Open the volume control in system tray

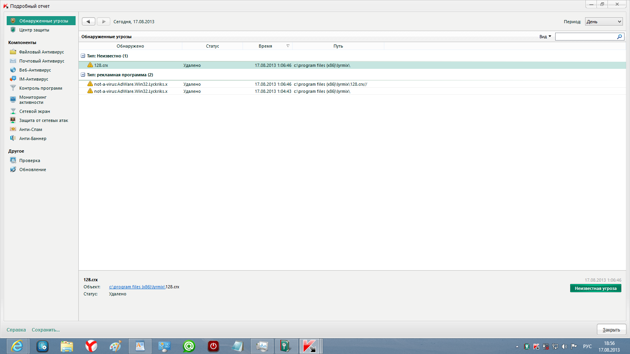coord(564,347)
